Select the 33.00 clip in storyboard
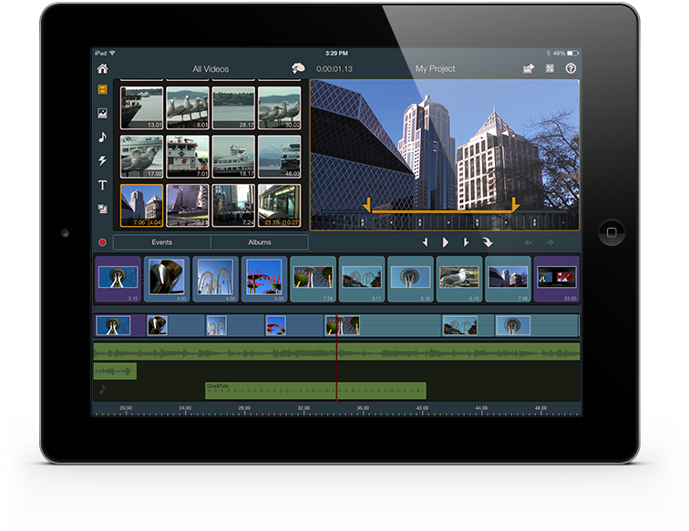Screen dimensions: 689x531 pyautogui.click(x=556, y=279)
